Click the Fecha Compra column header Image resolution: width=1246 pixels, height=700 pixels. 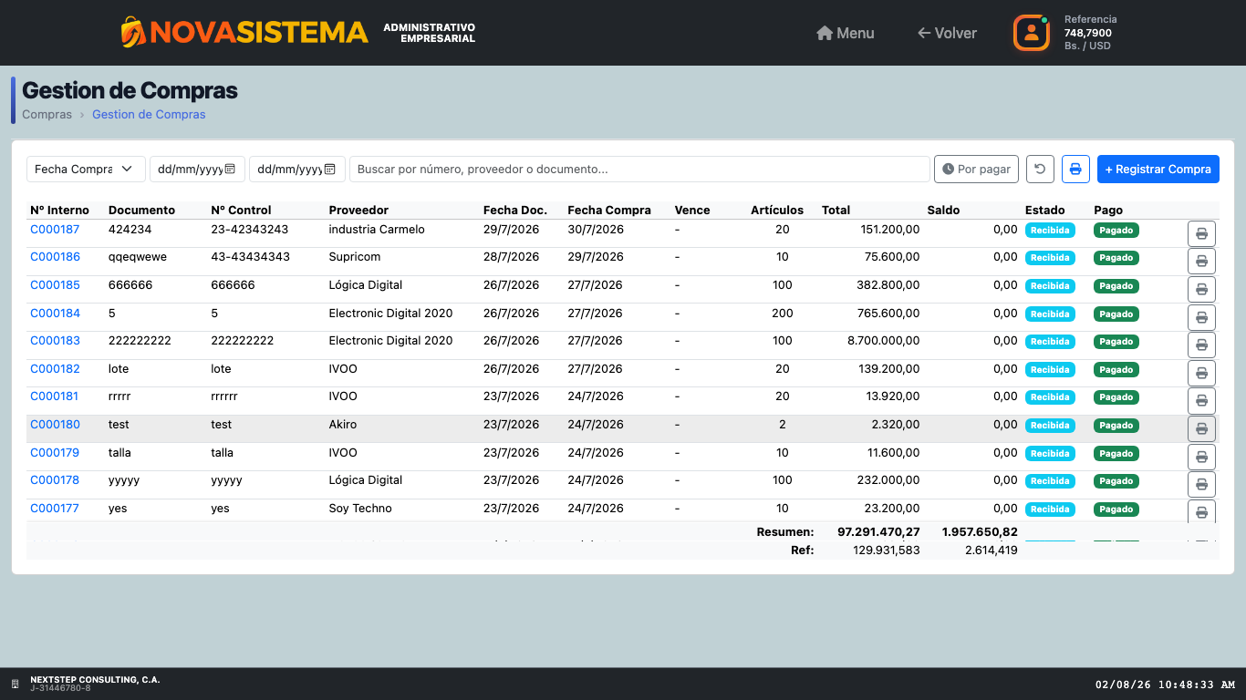pos(609,210)
